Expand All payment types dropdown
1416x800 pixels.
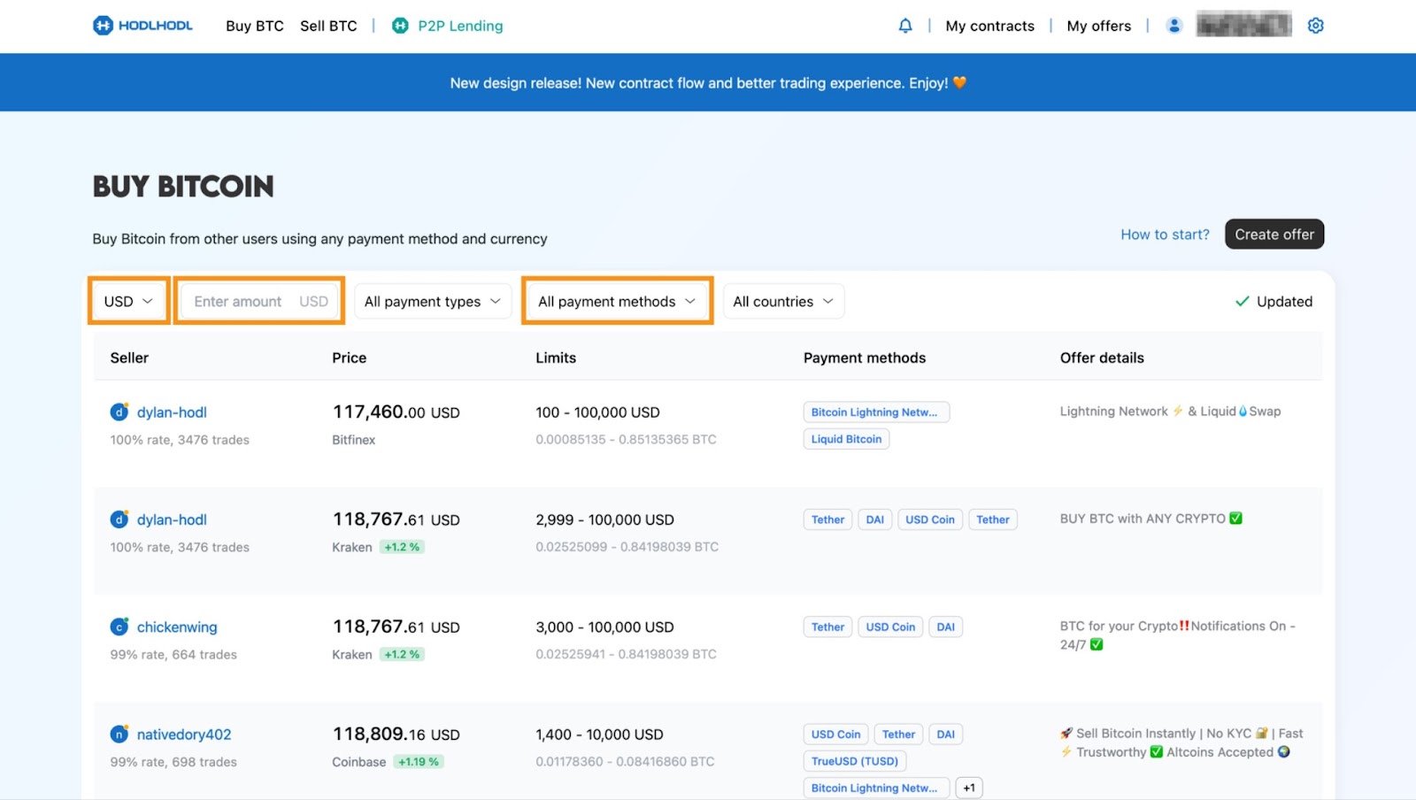tap(433, 301)
